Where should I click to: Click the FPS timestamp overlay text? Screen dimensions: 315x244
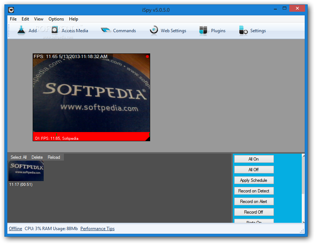coord(70,56)
